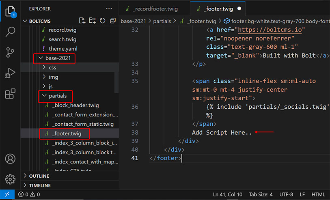This screenshot has height=200, width=330.
Task: Place cursor on 'Add Script Here..' line
Action: [221, 133]
